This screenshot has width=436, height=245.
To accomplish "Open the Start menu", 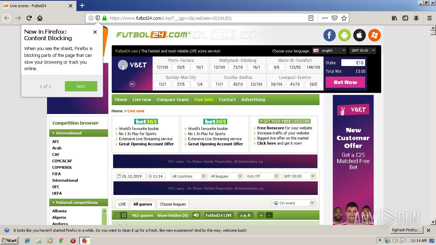I will click(x=9, y=241).
